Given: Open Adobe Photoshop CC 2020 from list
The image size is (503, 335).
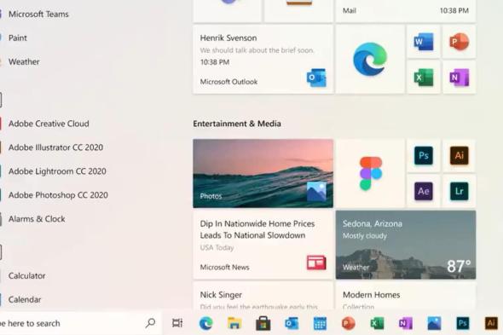Looking at the screenshot, I should tap(58, 194).
